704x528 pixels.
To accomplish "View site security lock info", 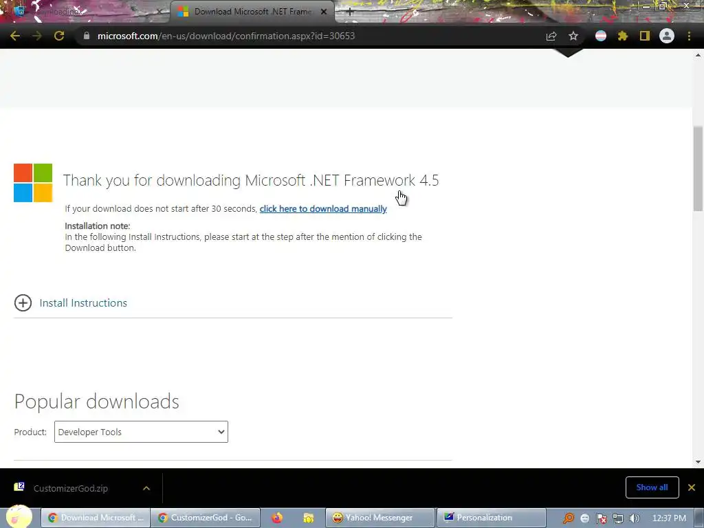I will [86, 36].
